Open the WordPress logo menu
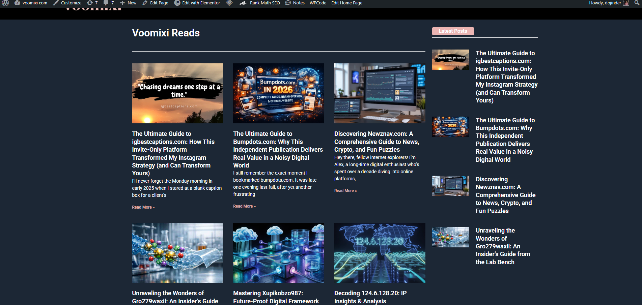Viewport: 642px width, 305px height. point(5,3)
